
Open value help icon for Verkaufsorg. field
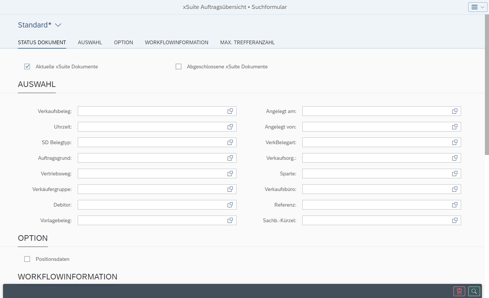click(x=454, y=158)
